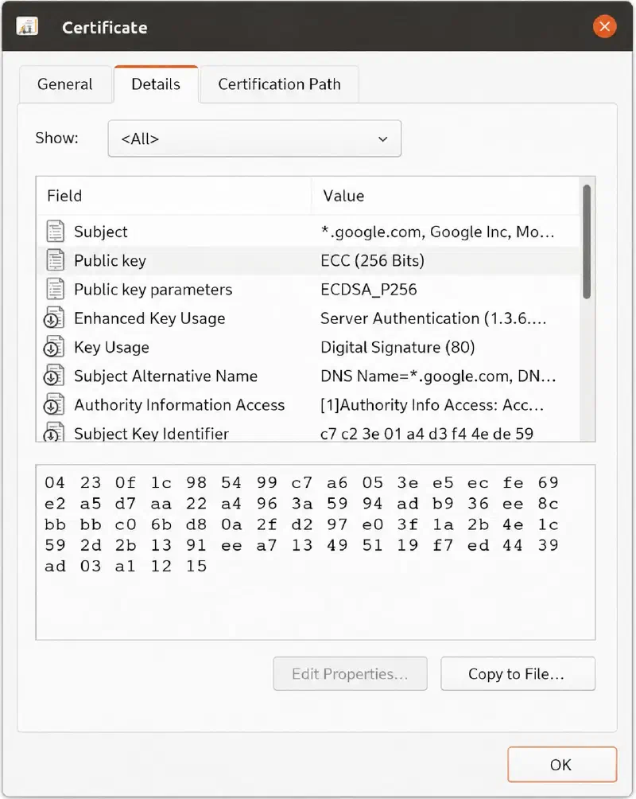Switch to the General tab
Image resolution: width=636 pixels, height=799 pixels.
[x=65, y=84]
